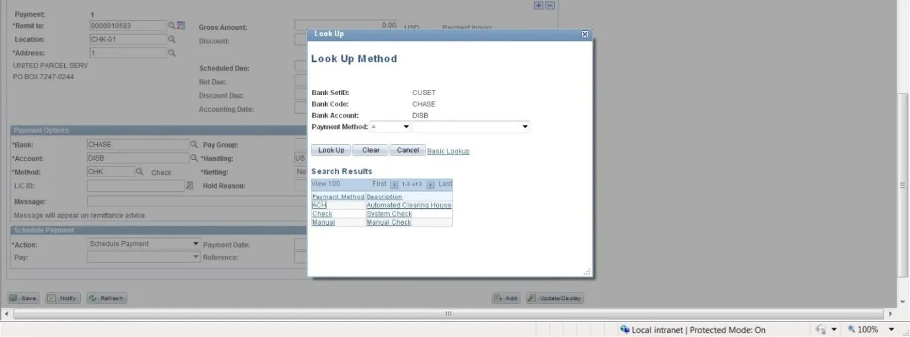
Task: Click Method field containing CHK
Action: tap(111, 172)
